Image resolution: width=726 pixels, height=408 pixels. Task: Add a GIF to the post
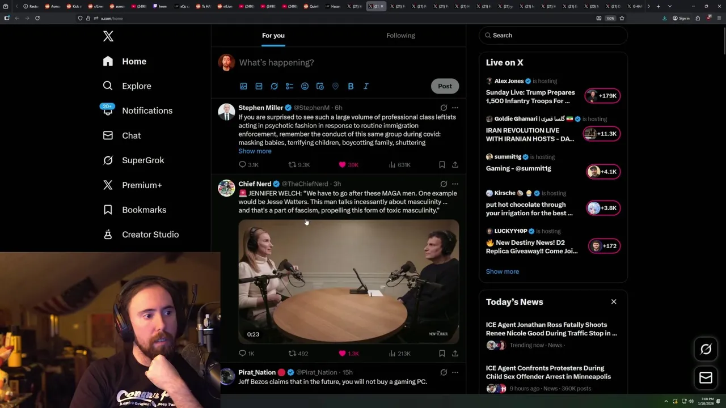tap(259, 86)
